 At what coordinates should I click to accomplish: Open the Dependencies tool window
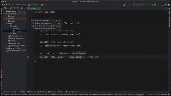tap(71, 92)
